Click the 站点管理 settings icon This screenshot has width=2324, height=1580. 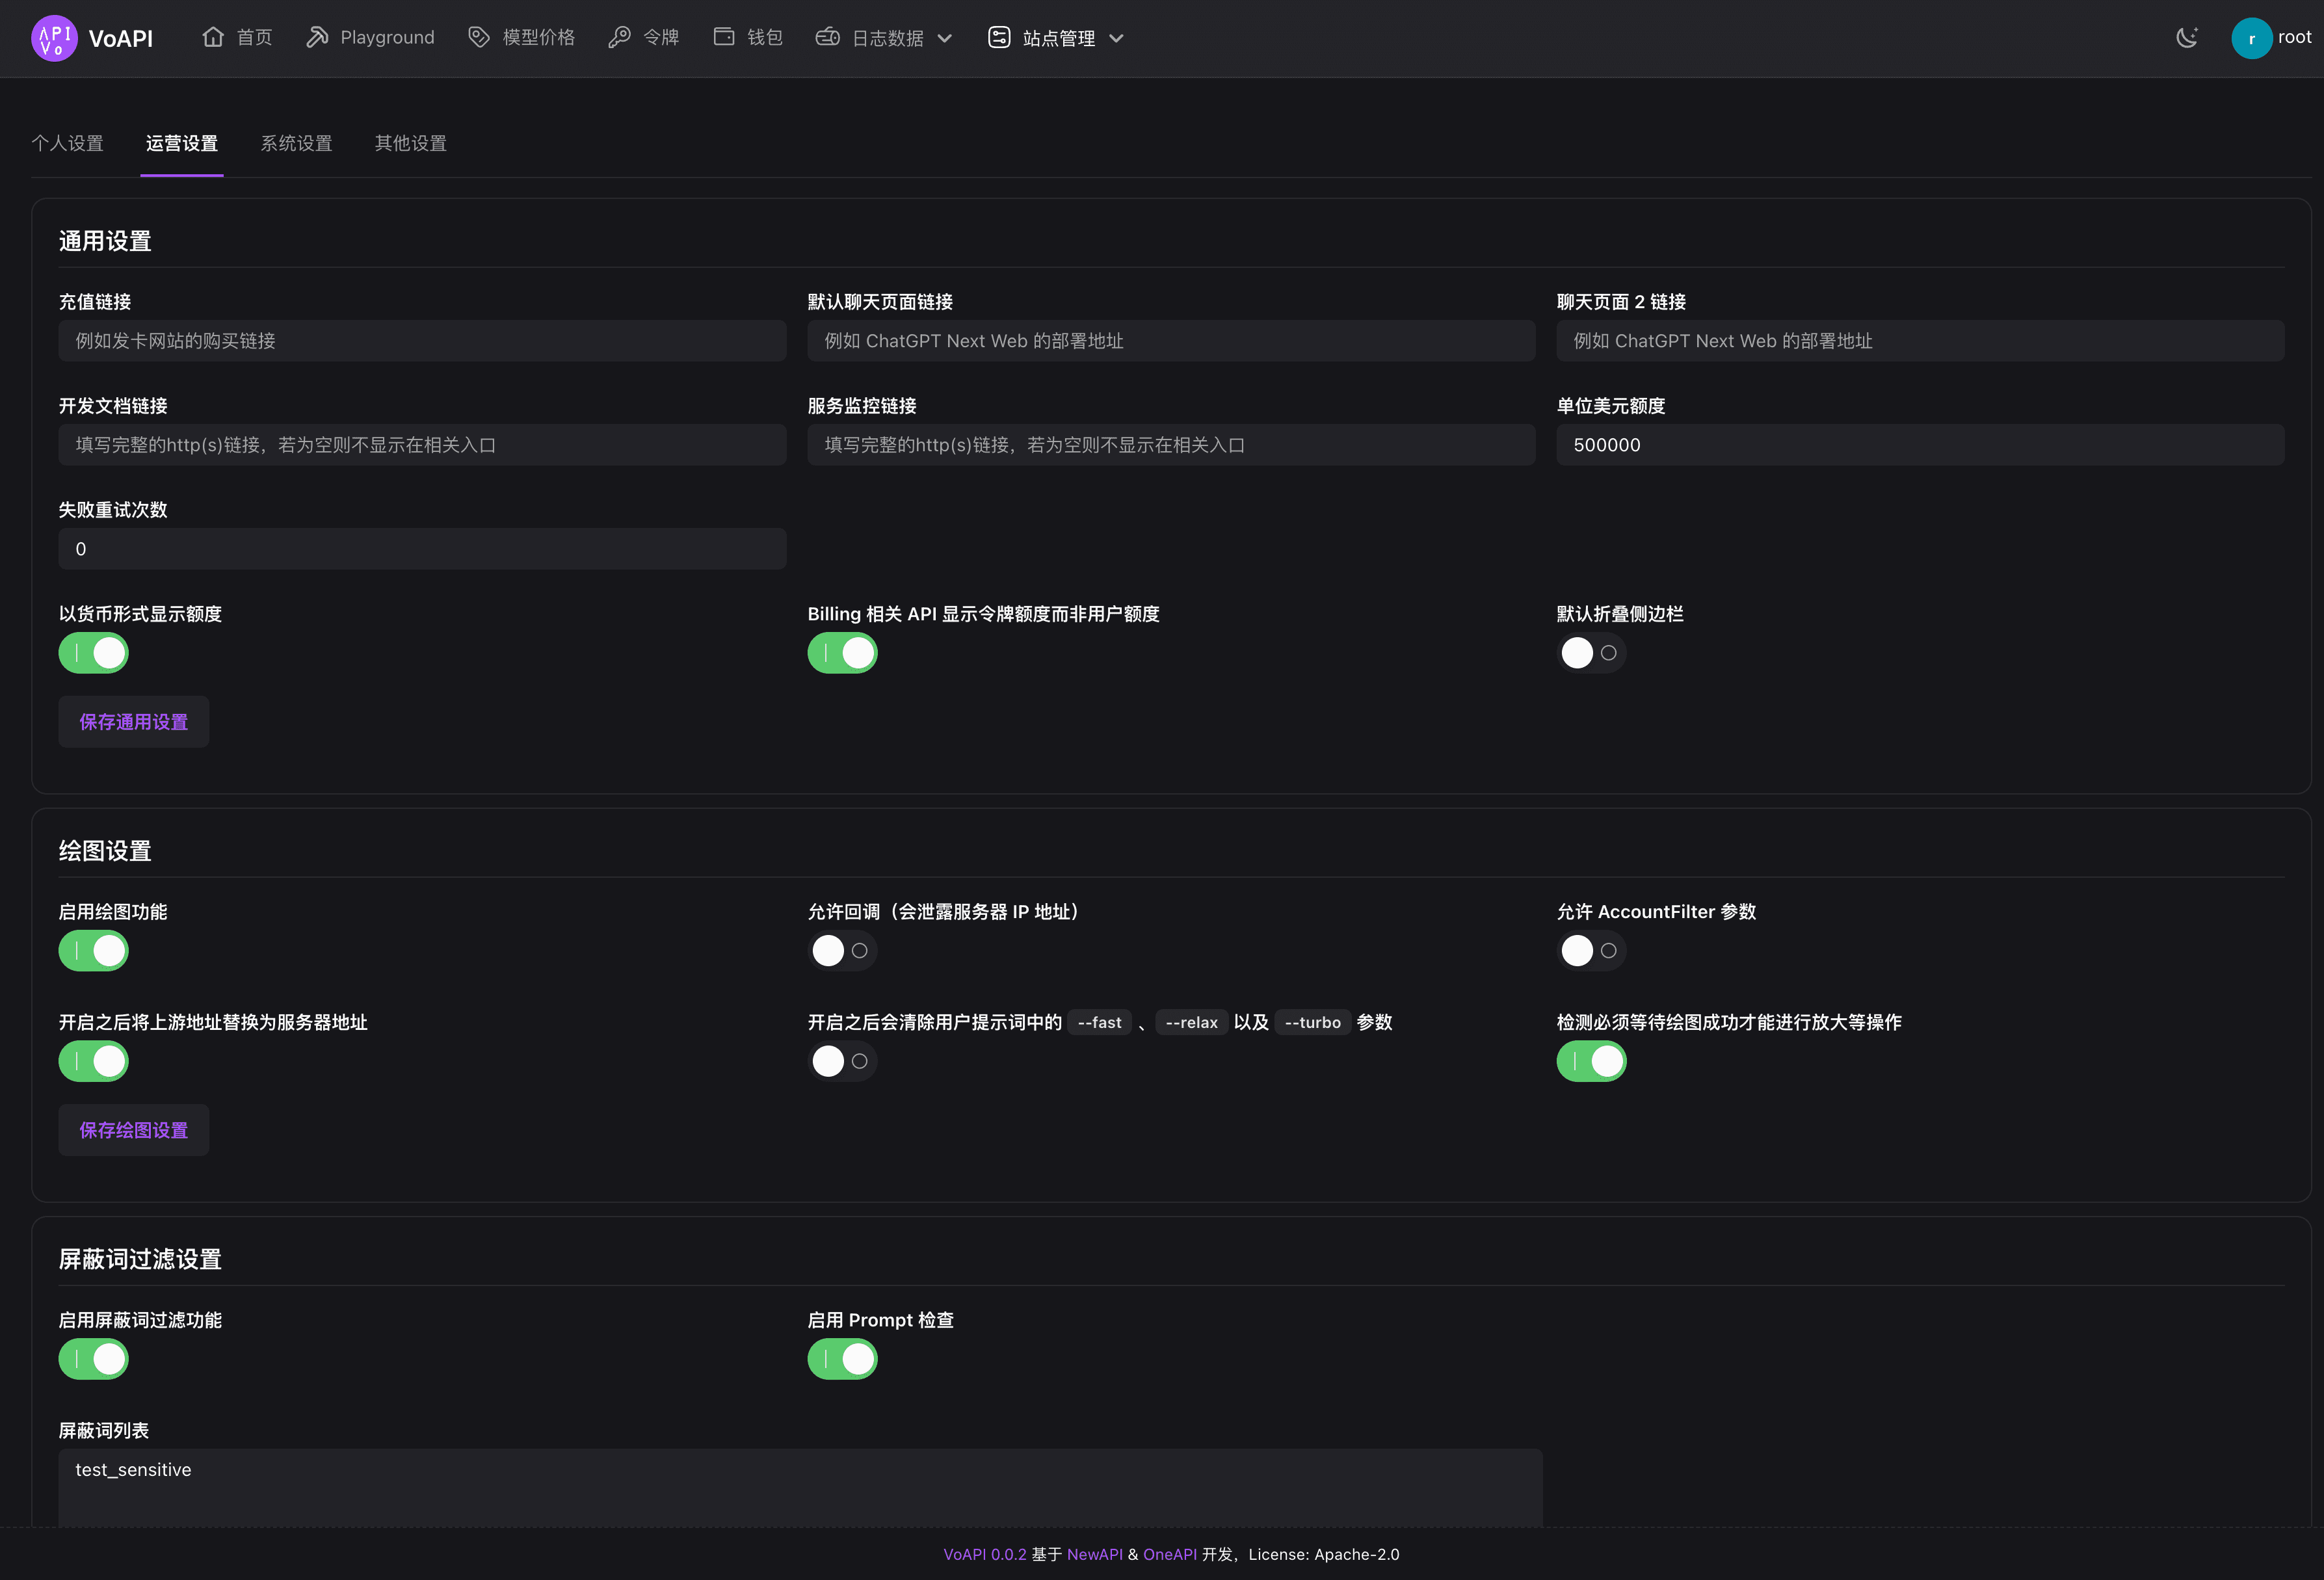tap(999, 37)
